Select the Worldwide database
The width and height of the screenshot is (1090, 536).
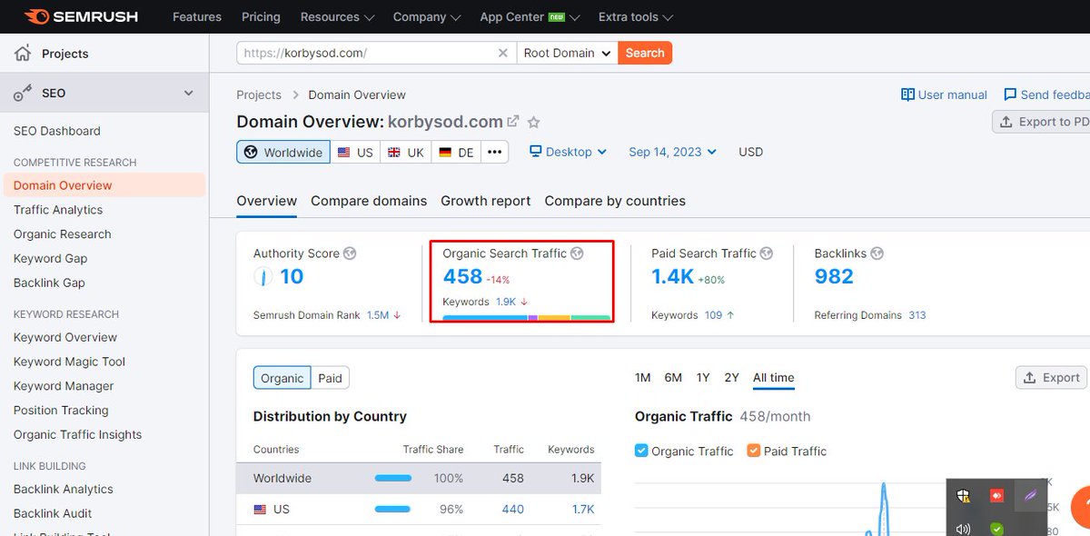(x=283, y=152)
